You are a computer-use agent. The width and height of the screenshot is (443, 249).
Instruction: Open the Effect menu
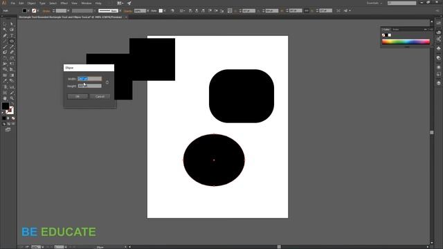pyautogui.click(x=64, y=3)
